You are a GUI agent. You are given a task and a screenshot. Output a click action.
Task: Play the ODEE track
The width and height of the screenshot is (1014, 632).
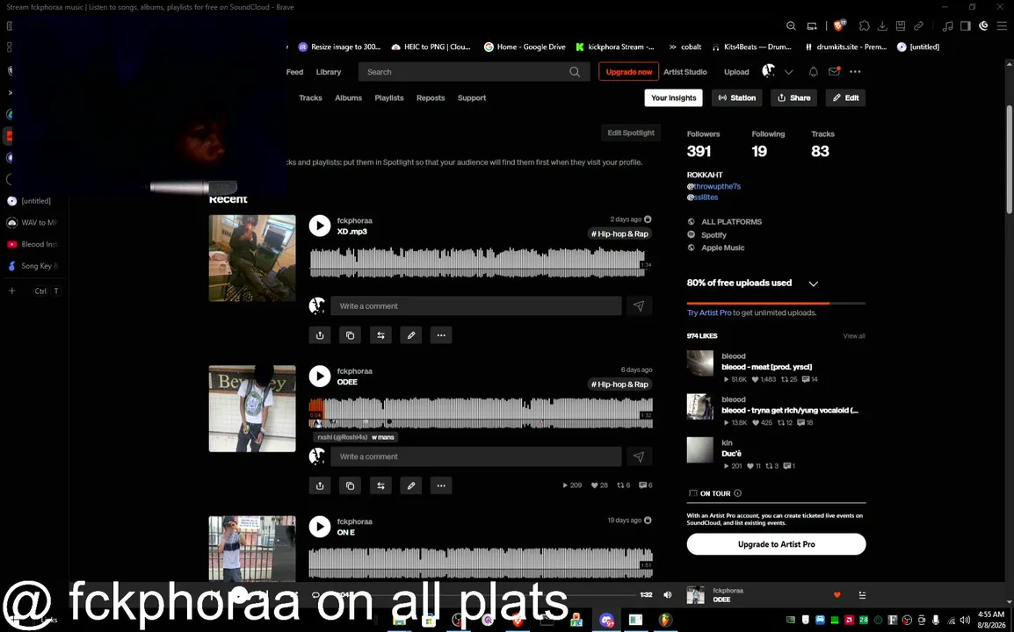[x=320, y=376]
